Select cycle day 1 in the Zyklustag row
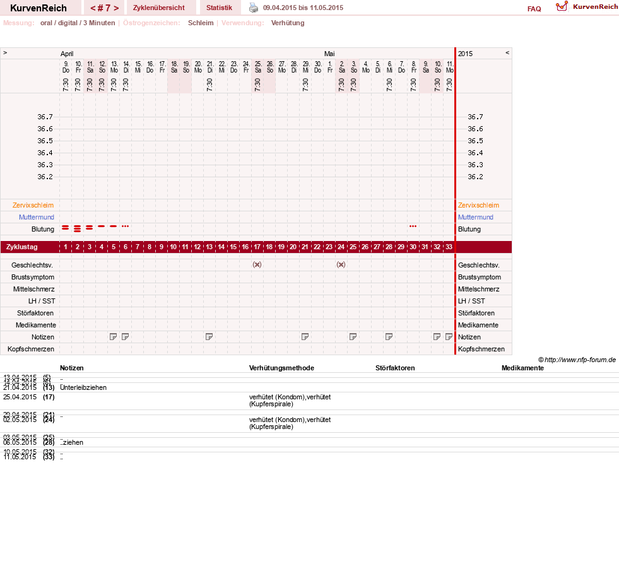Screen dimensions: 619x588 [x=66, y=247]
